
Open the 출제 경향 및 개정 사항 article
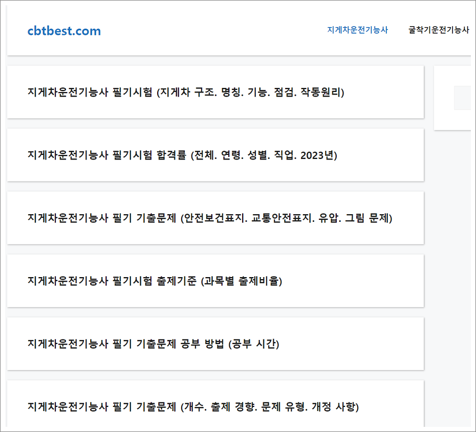194,406
